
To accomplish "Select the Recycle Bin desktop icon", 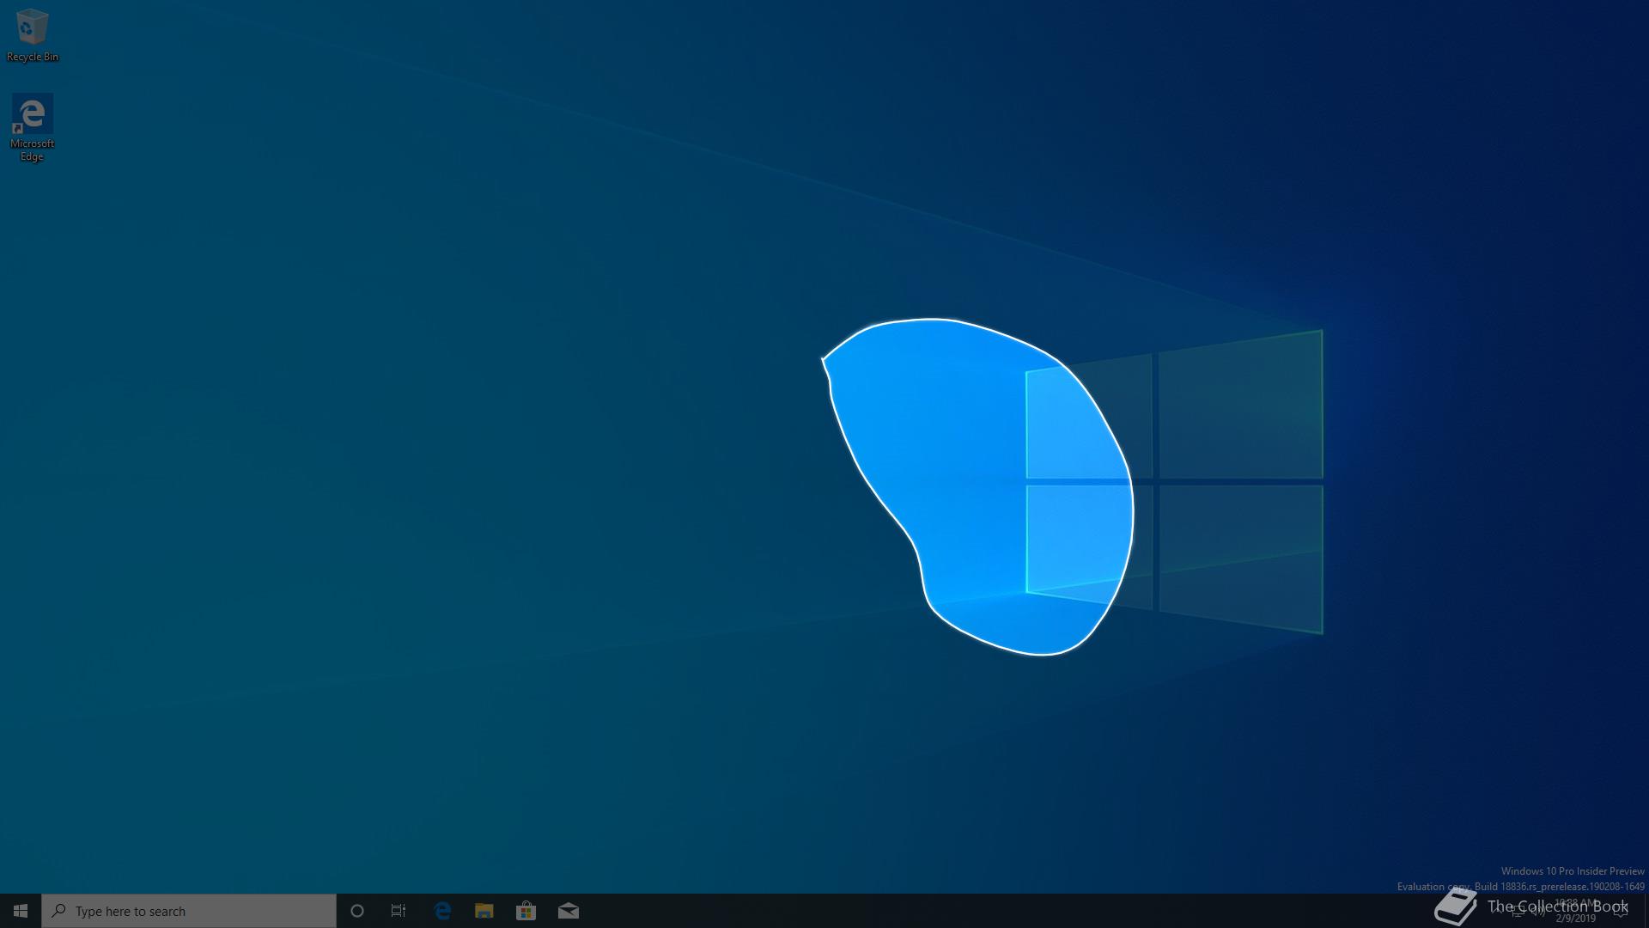I will (33, 35).
